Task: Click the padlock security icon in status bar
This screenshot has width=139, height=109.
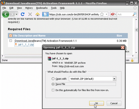Action: pyautogui.click(x=132, y=60)
